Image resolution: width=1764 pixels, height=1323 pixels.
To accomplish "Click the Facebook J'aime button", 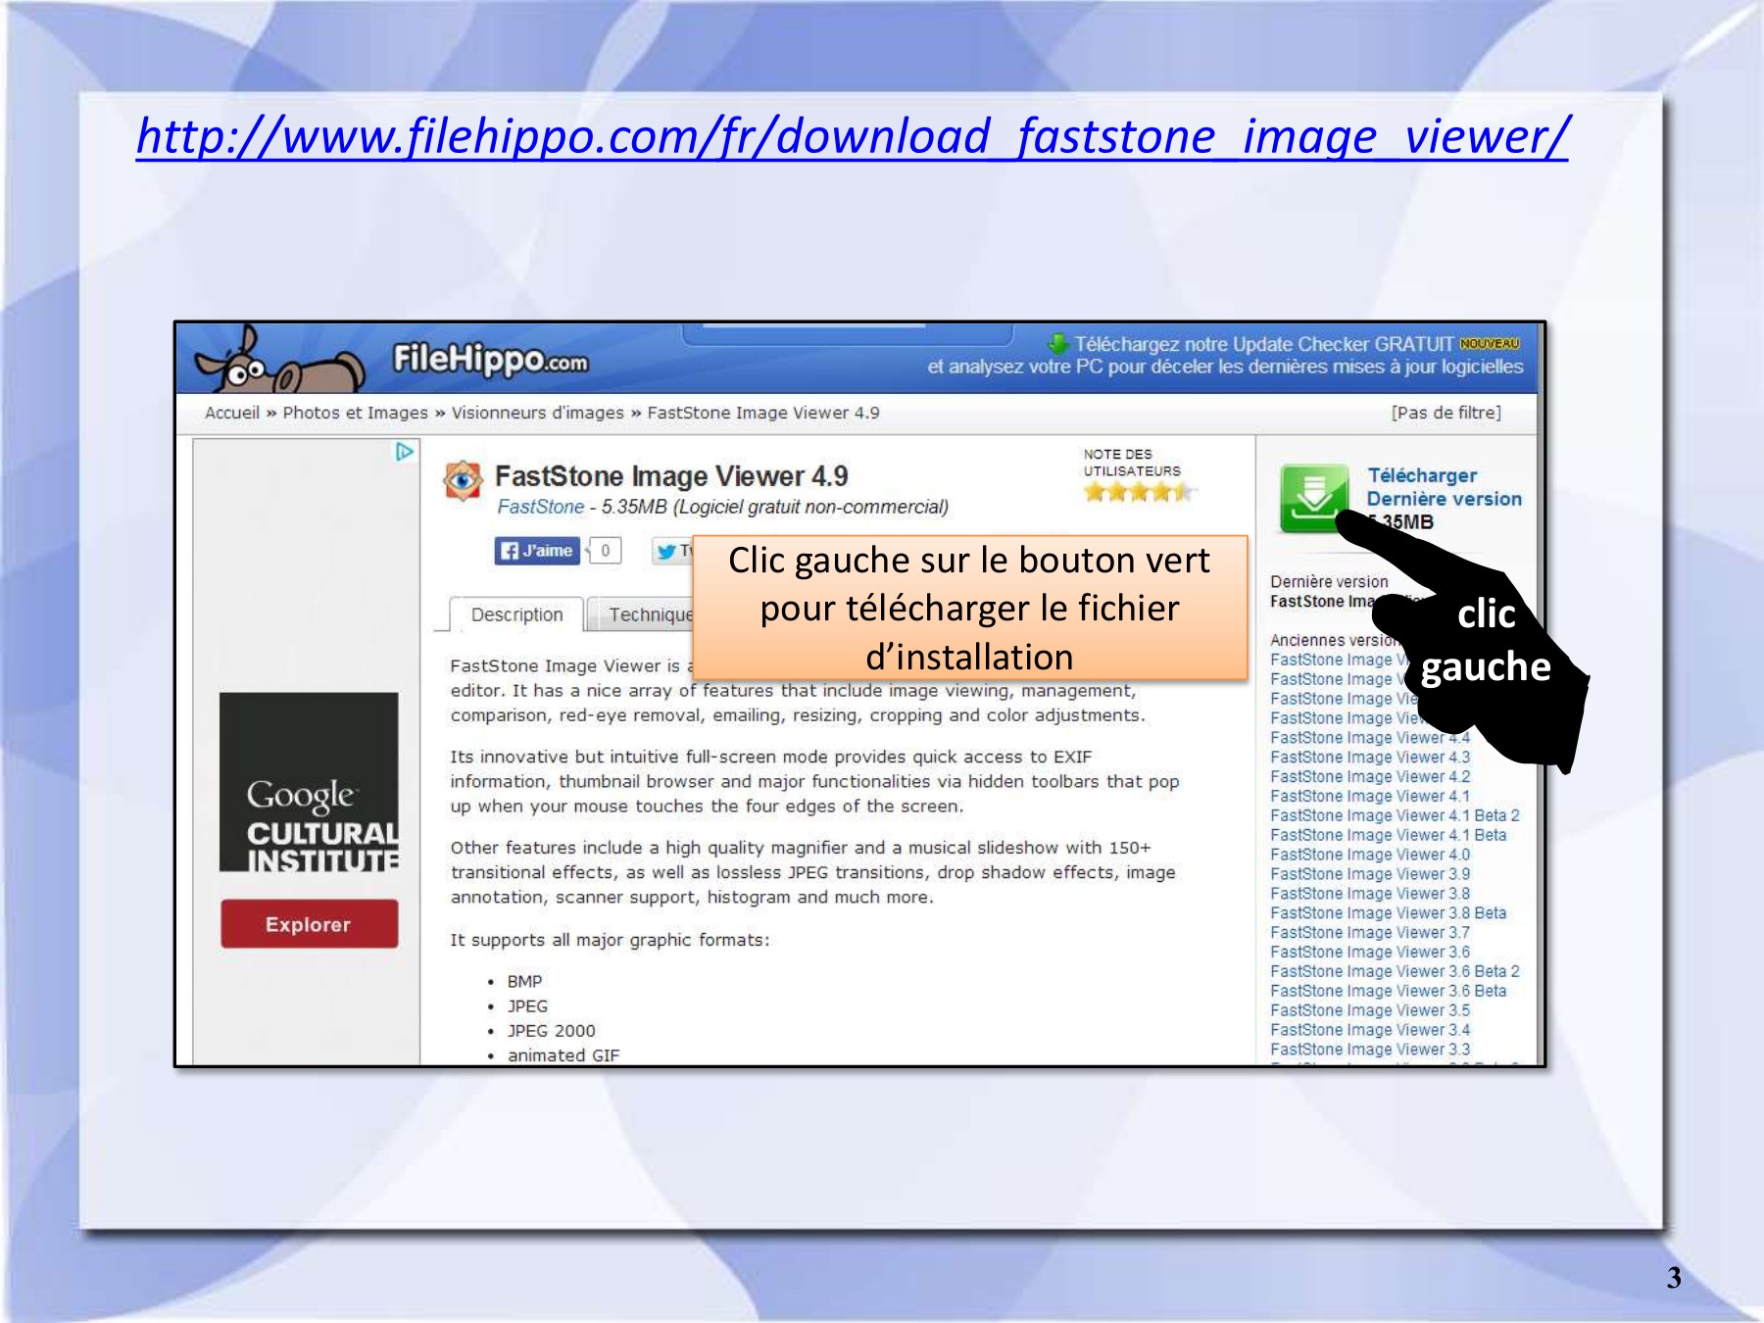I will 536,551.
